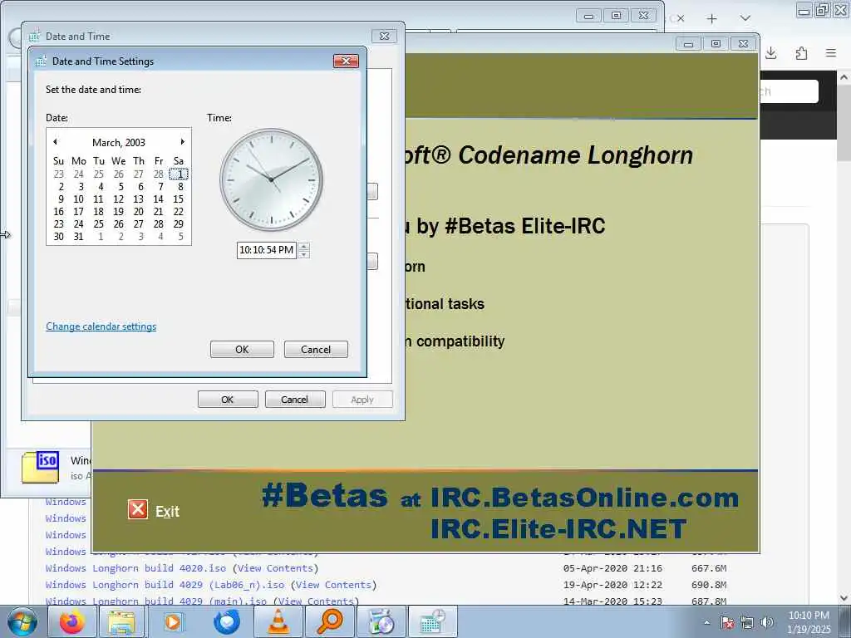The height and width of the screenshot is (638, 851).
Task: Increase time with the up spinner arrow
Action: (x=304, y=247)
